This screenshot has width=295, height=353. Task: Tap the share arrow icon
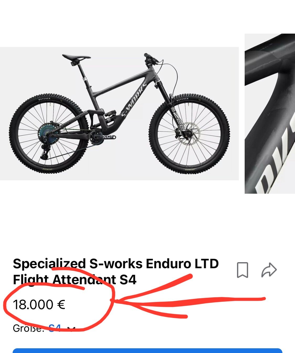pos(269,270)
